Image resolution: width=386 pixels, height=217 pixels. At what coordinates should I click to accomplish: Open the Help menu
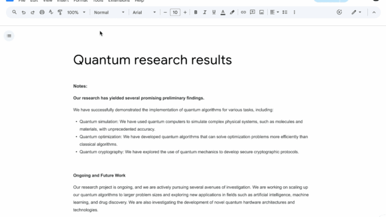click(139, 1)
